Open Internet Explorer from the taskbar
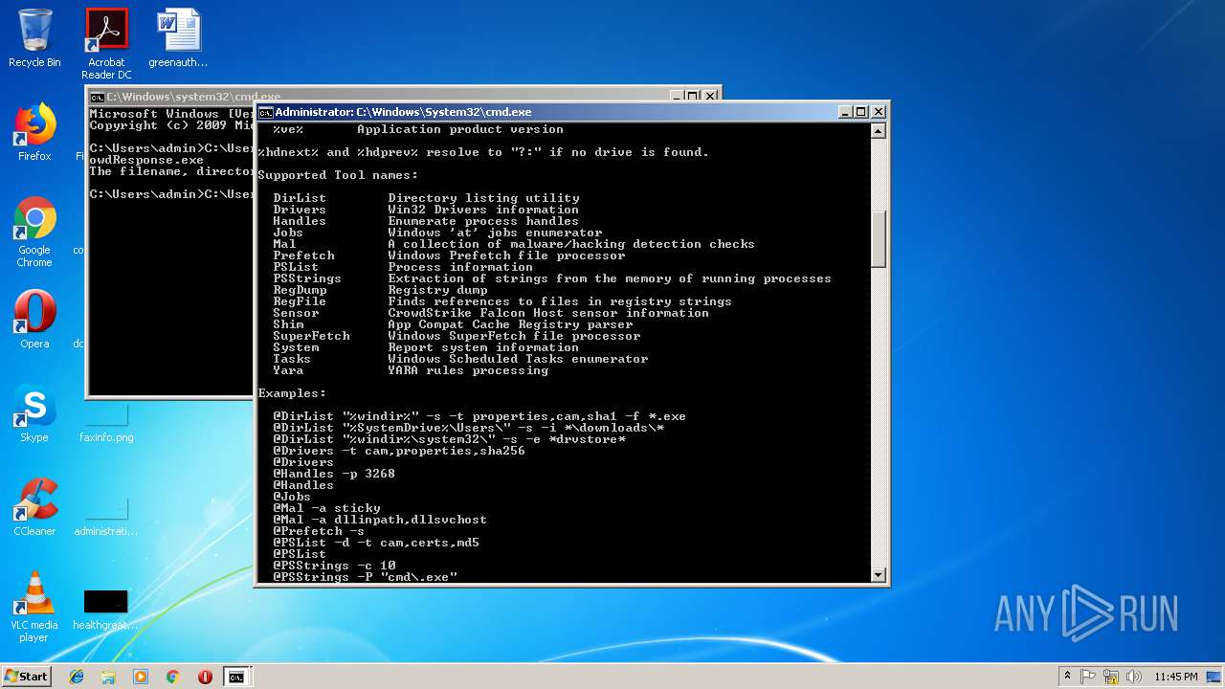This screenshot has width=1225, height=689. coord(77,677)
